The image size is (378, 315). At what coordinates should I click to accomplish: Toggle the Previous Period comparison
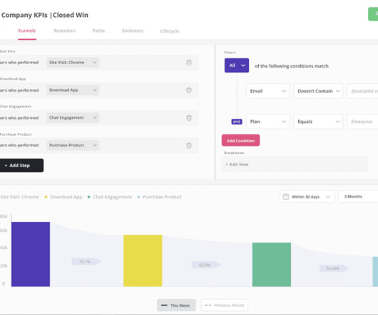click(224, 305)
